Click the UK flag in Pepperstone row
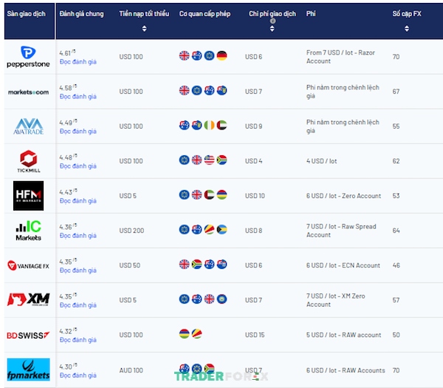The image size is (443, 388). point(184,55)
